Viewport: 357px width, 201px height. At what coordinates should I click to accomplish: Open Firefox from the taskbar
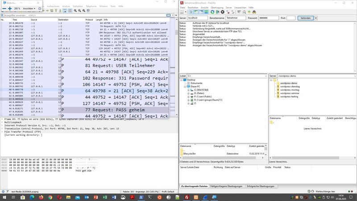pos(41,197)
